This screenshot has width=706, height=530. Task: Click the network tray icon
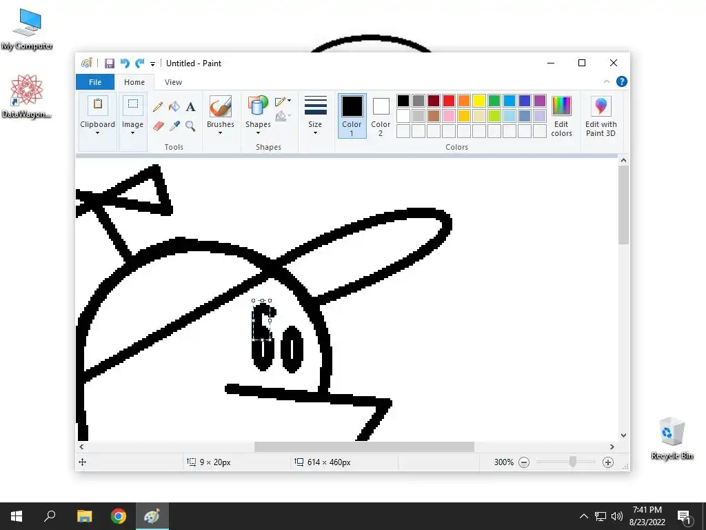pyautogui.click(x=601, y=516)
